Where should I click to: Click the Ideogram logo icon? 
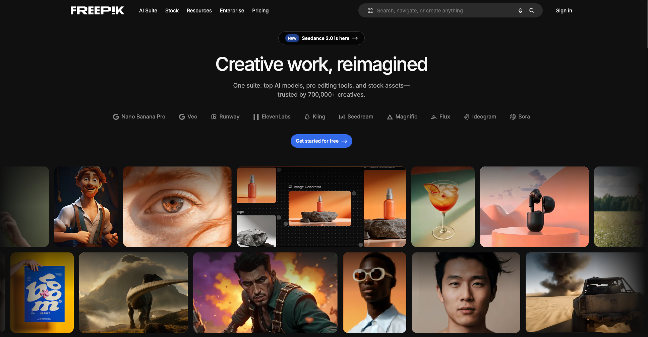[x=467, y=117]
